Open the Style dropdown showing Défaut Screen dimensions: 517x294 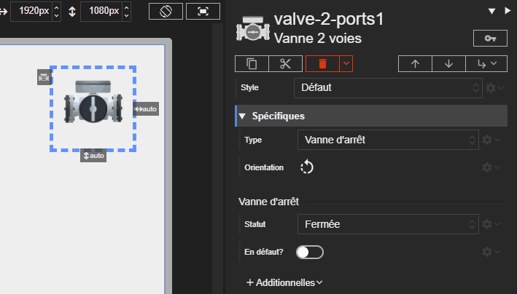pos(388,87)
